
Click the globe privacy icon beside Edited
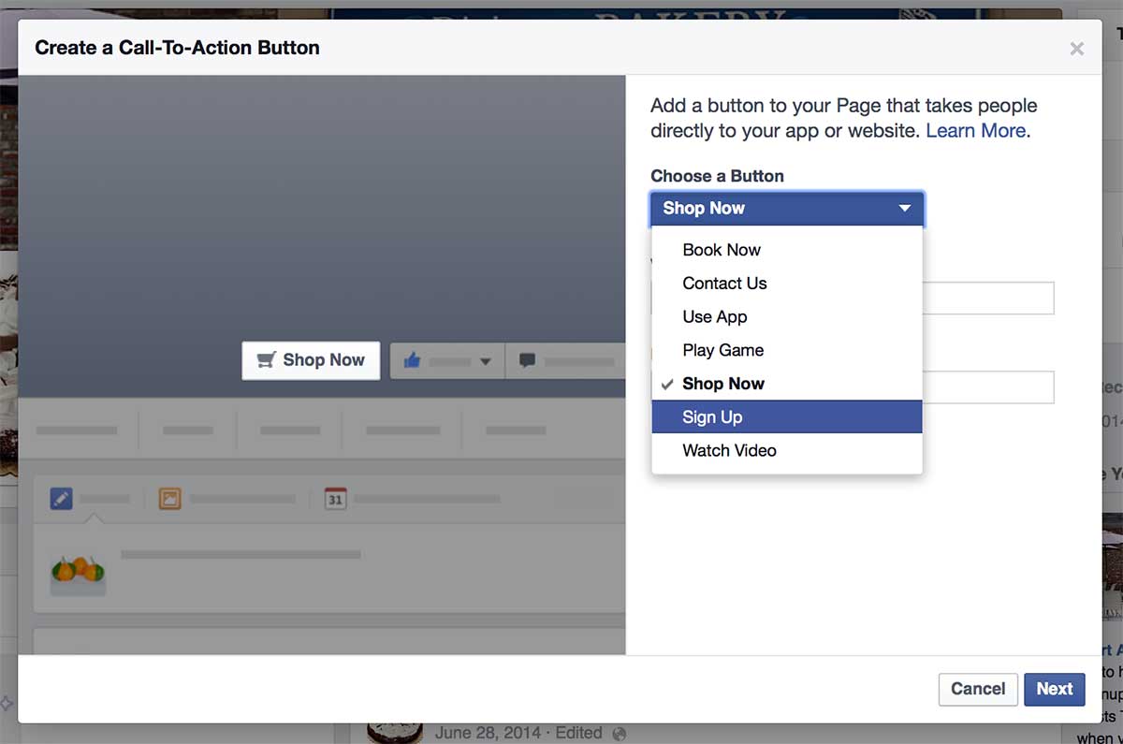click(x=619, y=734)
